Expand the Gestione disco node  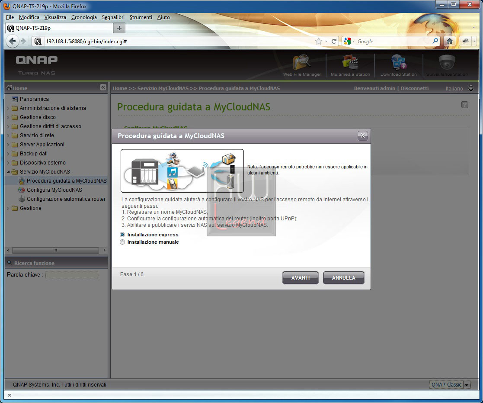(x=8, y=117)
